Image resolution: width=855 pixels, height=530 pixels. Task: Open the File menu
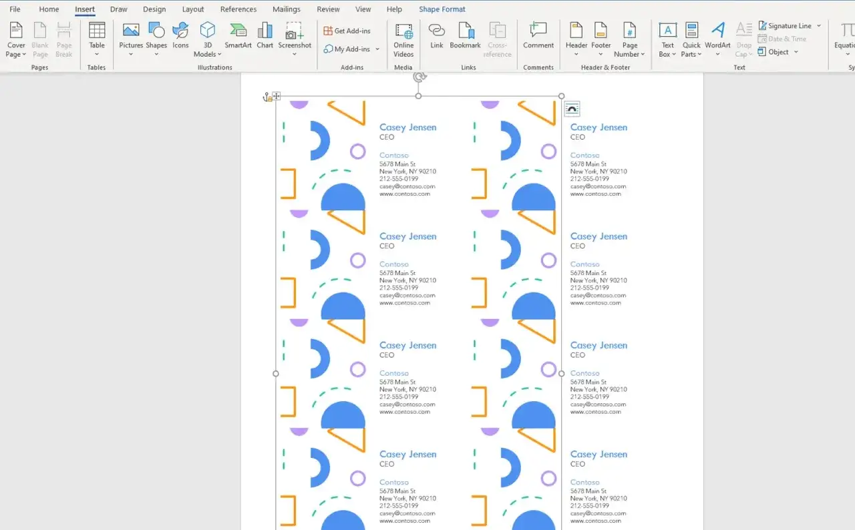pos(15,9)
